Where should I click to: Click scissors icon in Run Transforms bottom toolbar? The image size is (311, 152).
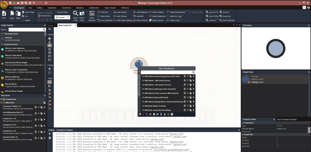coord(157,114)
